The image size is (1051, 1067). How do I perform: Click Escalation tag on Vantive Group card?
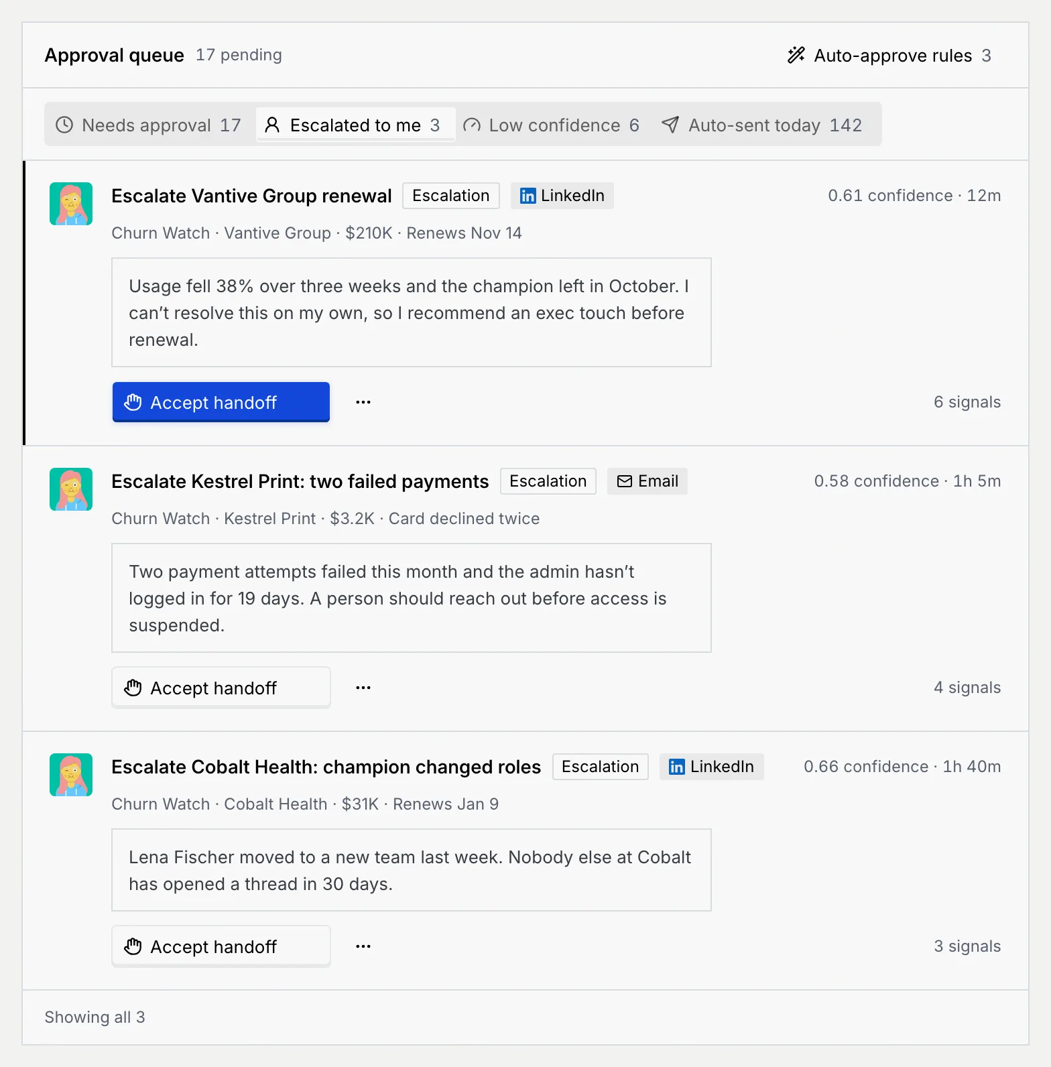[x=451, y=196]
